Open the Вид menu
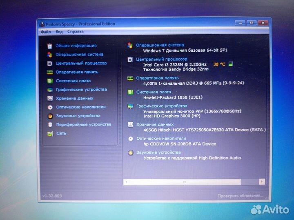This screenshot has width=294, height=220. tap(59, 32)
